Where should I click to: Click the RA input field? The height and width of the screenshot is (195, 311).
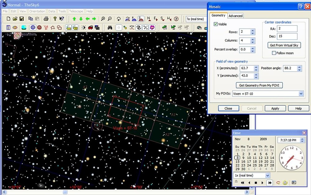(287, 29)
